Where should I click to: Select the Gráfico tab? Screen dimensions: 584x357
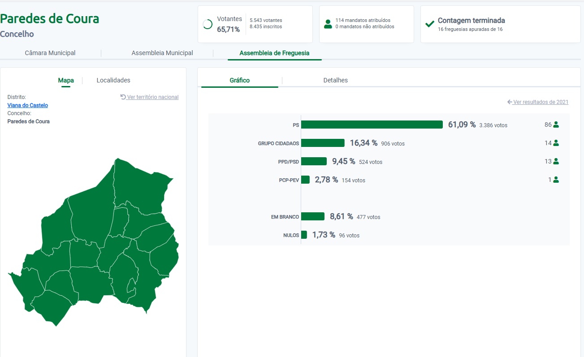pyautogui.click(x=240, y=80)
